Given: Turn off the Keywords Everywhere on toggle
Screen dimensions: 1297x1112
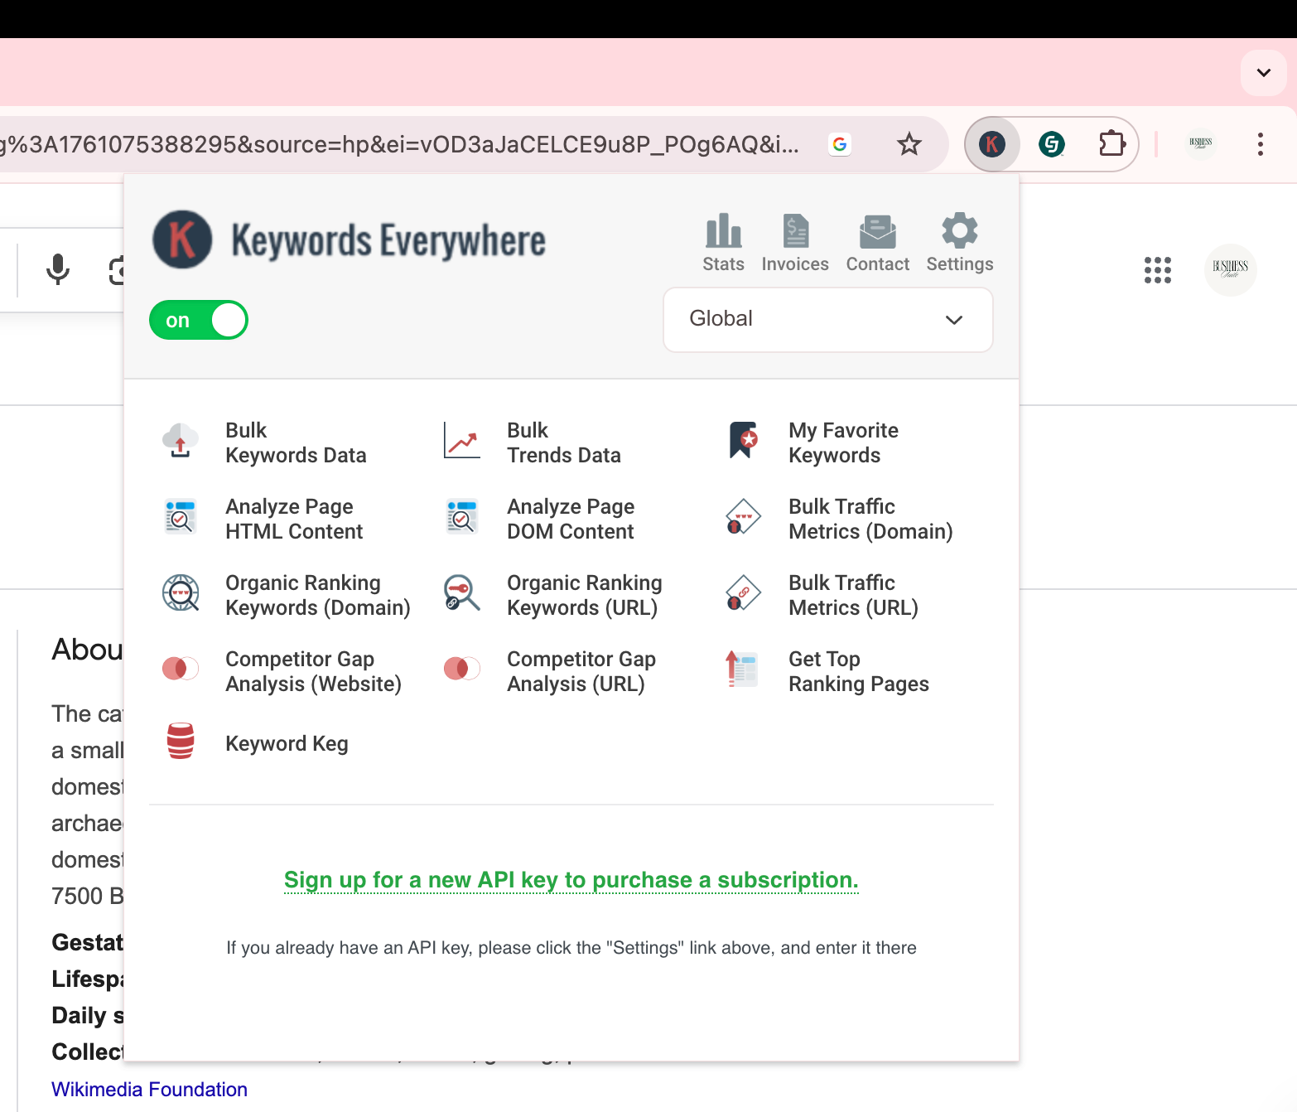Looking at the screenshot, I should (199, 320).
